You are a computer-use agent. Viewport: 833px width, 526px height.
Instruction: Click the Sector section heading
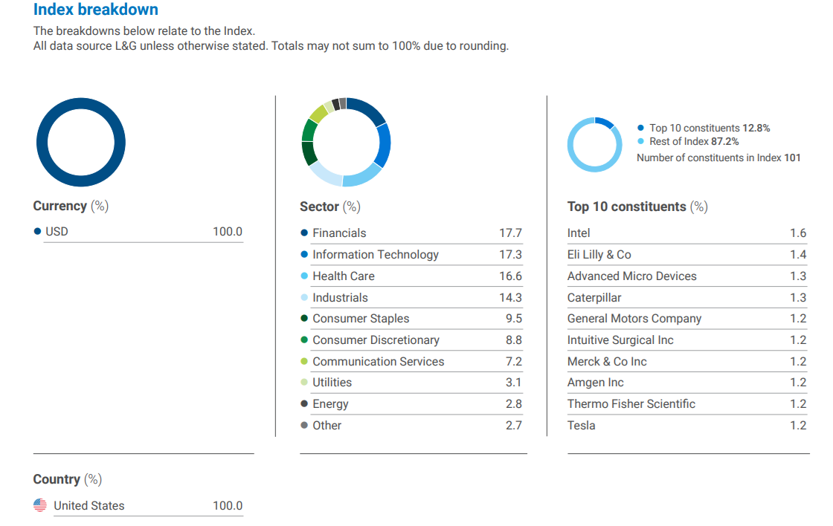tap(320, 207)
